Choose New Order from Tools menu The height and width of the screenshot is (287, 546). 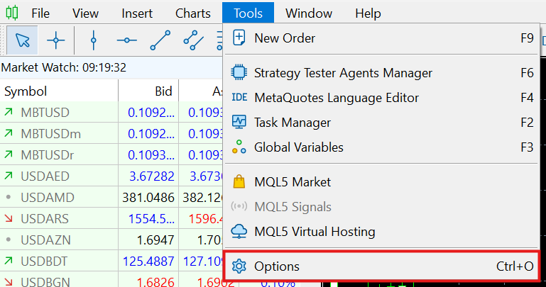click(x=382, y=38)
